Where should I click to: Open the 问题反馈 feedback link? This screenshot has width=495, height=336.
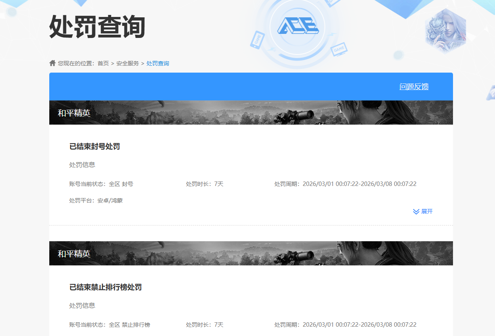coord(413,86)
